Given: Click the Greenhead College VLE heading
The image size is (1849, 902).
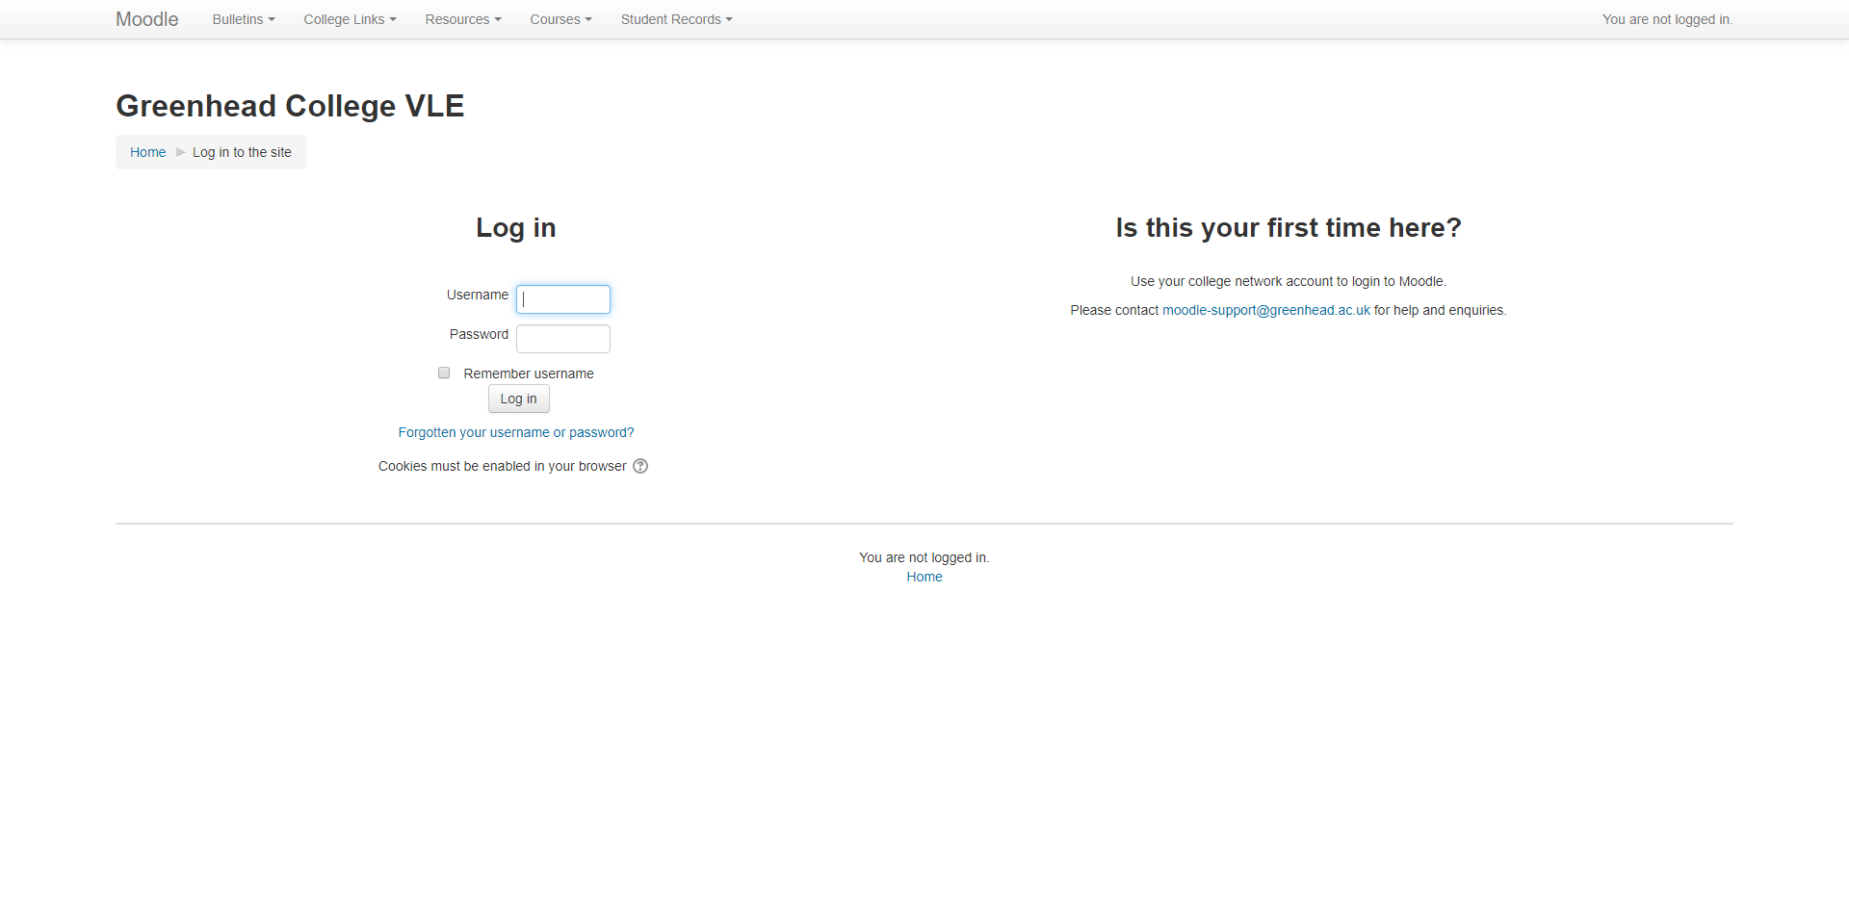Looking at the screenshot, I should point(290,106).
